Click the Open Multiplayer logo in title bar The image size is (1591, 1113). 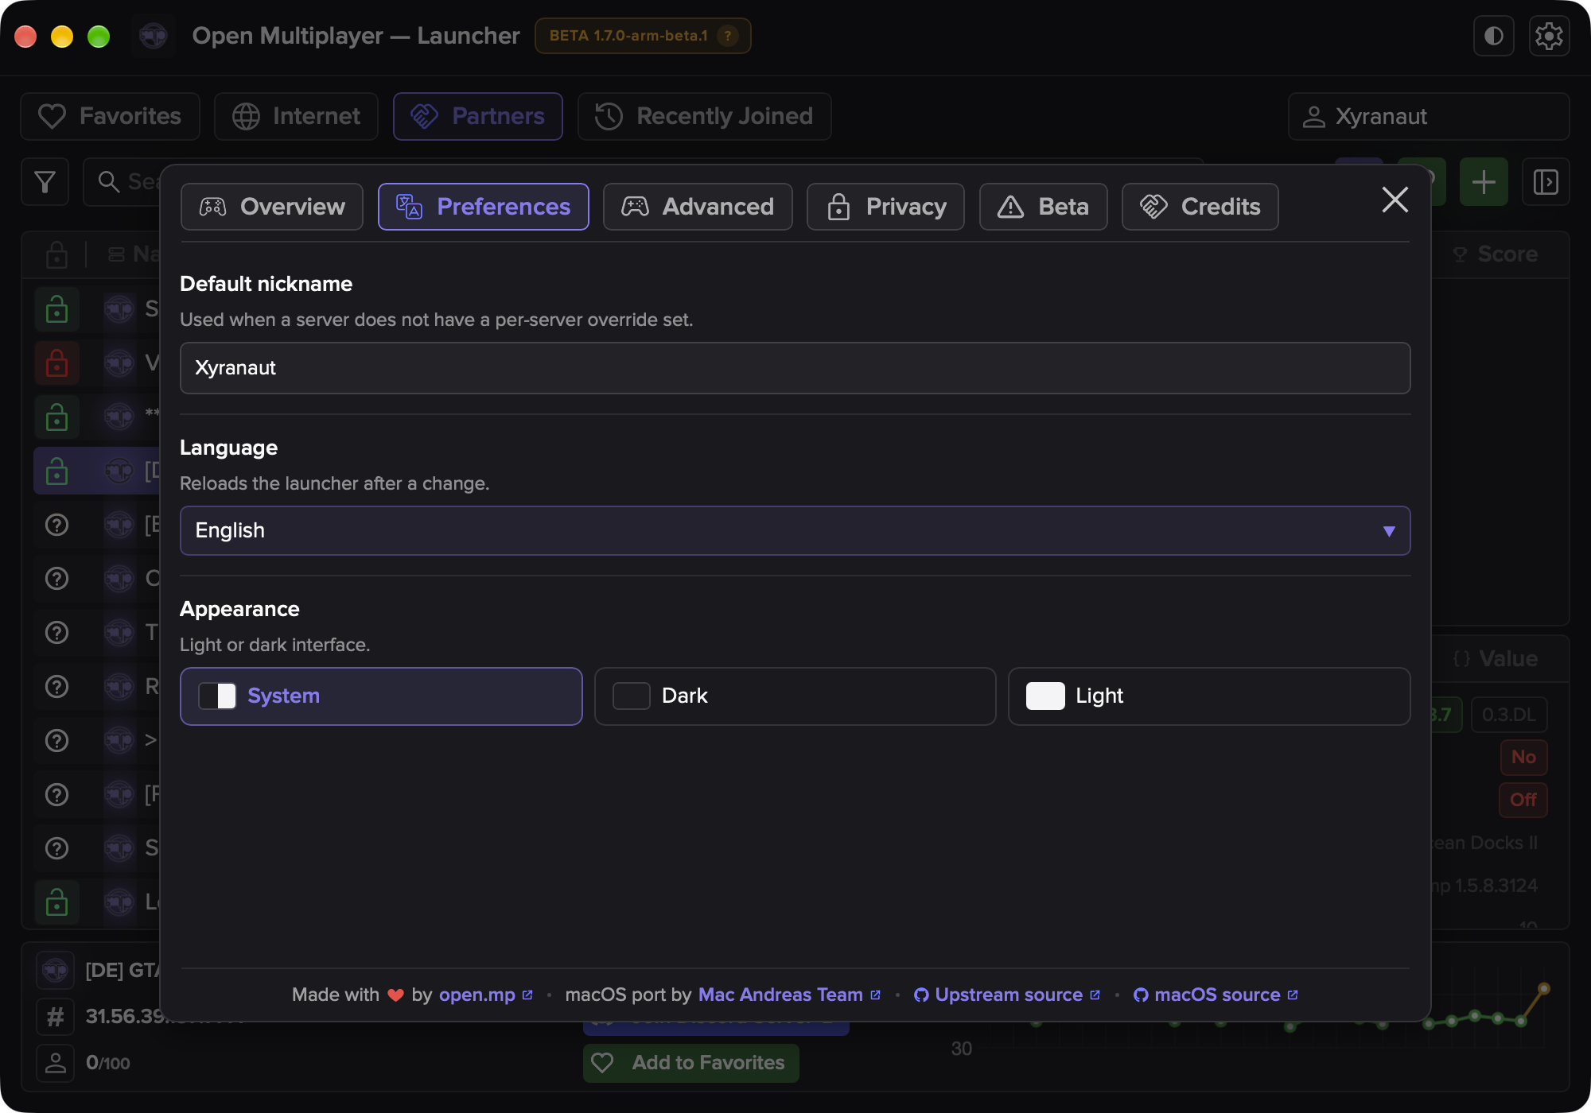tap(153, 36)
